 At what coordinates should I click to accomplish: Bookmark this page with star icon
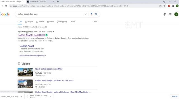coord(164,6)
